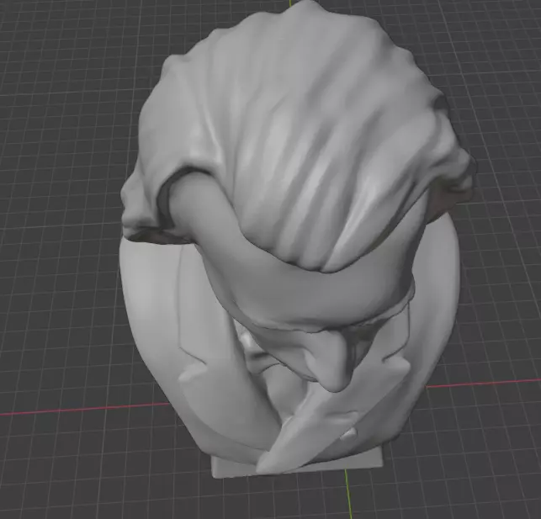Click the small button on the jacket
The image size is (541, 519).
click(x=349, y=435)
